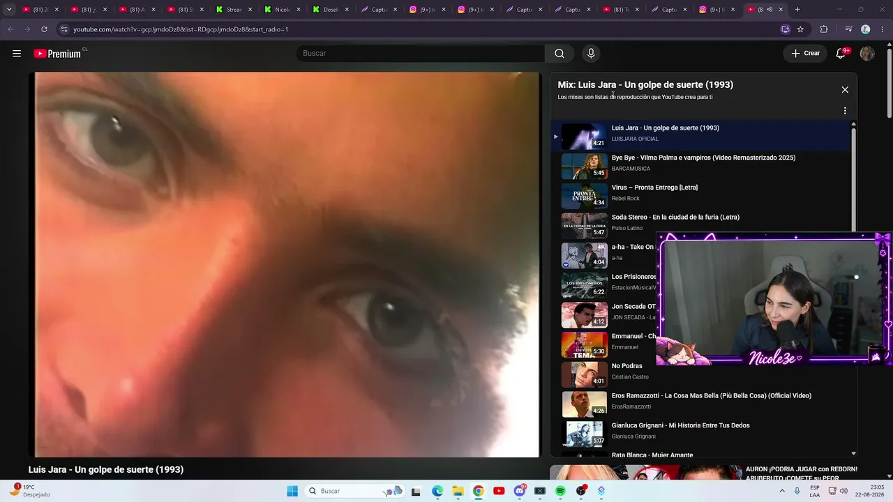Play Rata Blanca - Mujer Amante
Screen dimensions: 893x502
pos(652,455)
